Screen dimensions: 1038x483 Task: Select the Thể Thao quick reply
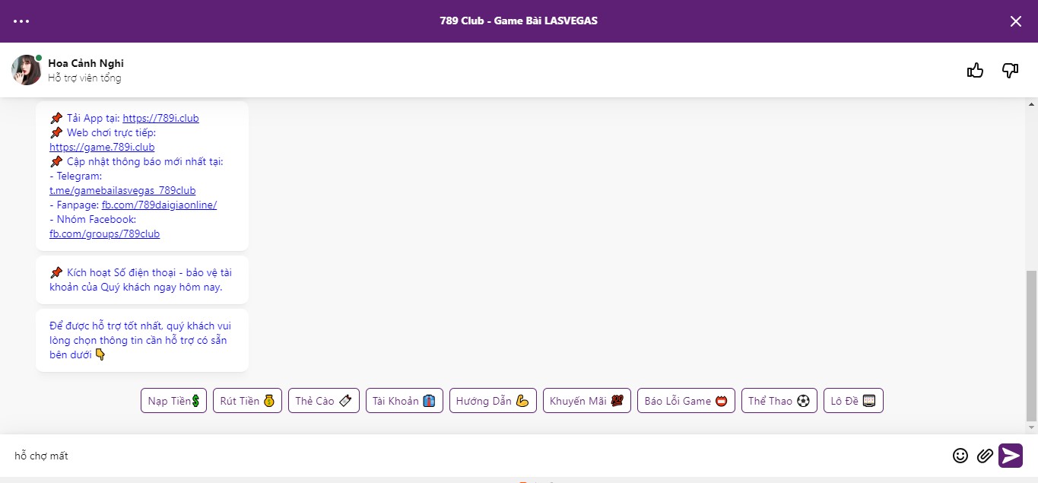[779, 401]
